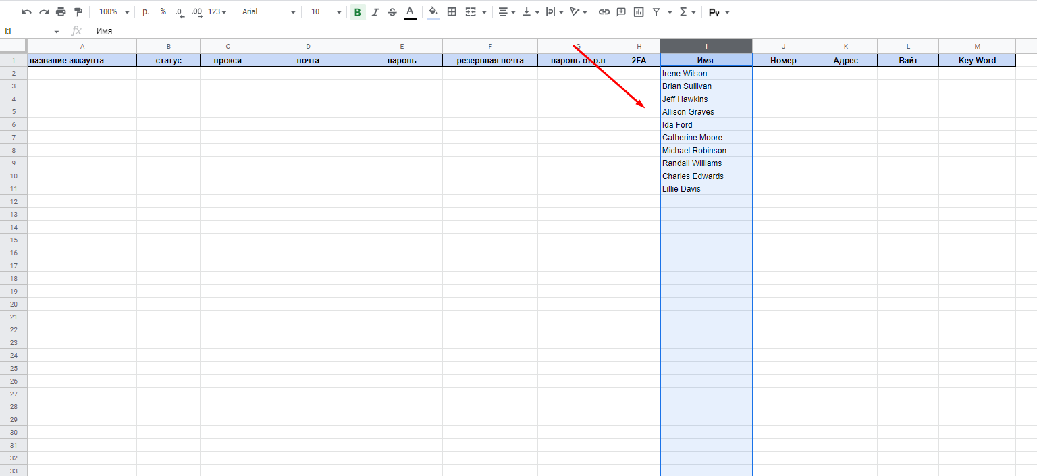Open the Borders grid icon
Screen dimensions: 1037x476
(452, 12)
